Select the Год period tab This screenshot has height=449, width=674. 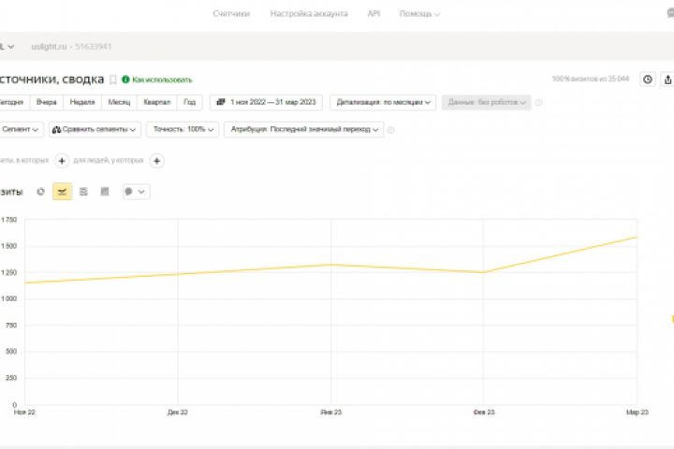[x=189, y=102]
